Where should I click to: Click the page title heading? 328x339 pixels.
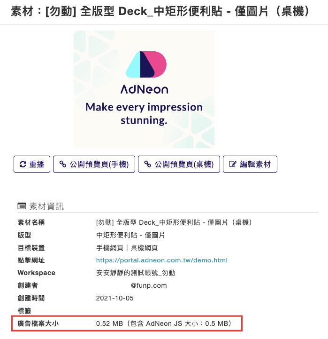pos(160,11)
